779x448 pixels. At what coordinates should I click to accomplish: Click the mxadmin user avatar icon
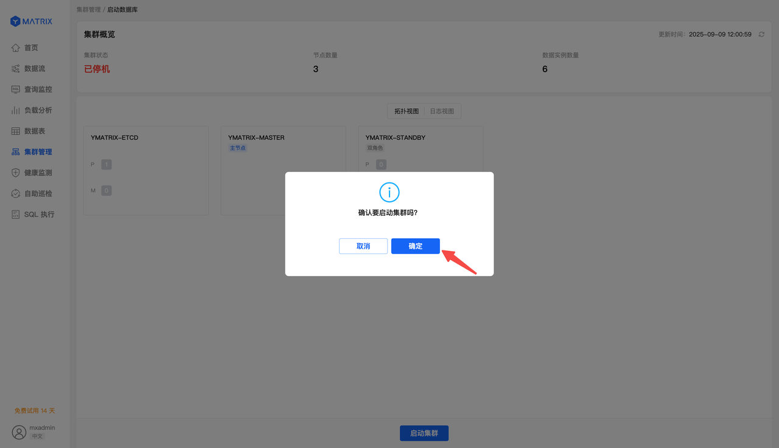[19, 432]
